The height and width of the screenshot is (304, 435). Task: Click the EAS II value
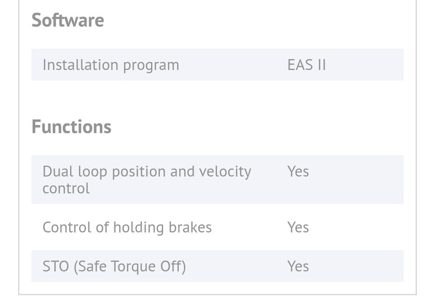pyautogui.click(x=306, y=65)
